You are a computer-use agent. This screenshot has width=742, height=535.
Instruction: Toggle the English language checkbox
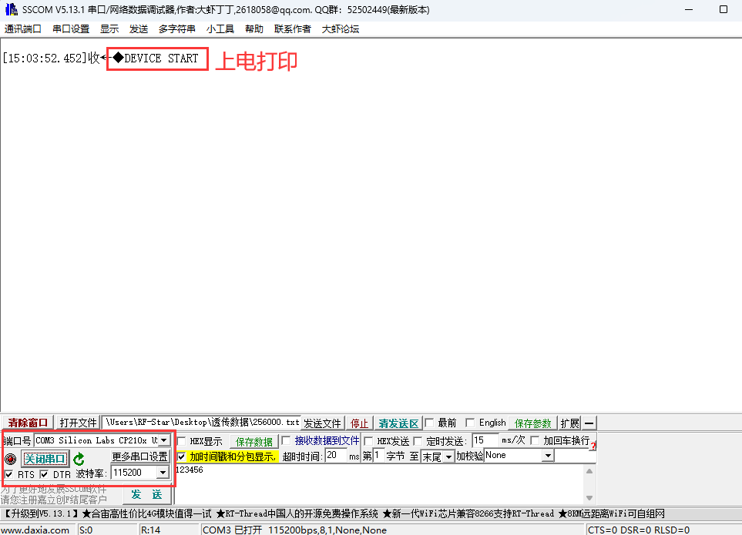470,423
